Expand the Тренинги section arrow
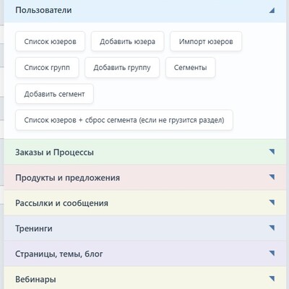This screenshot has width=289, height=289. click(272, 228)
